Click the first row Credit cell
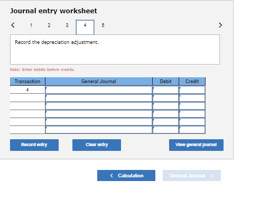Screen dimensions: 260x198 192,90
